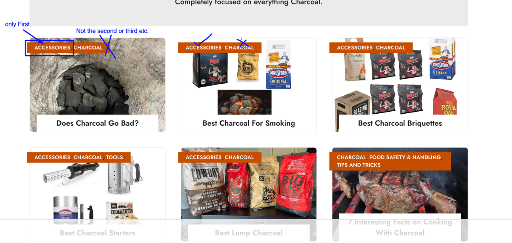Open the "Best Charcoal Starters" article title
This screenshot has width=512, height=243.
tap(98, 233)
